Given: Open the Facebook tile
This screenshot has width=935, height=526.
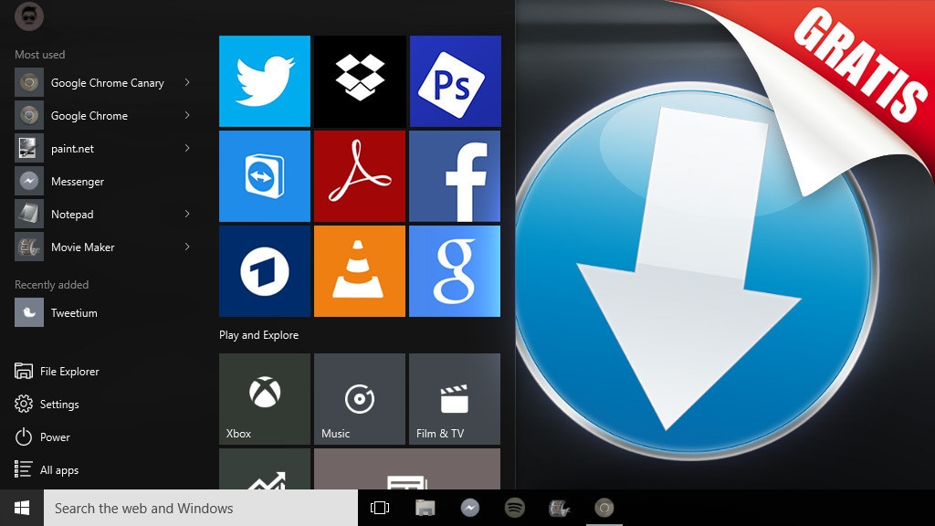Looking at the screenshot, I should (454, 175).
